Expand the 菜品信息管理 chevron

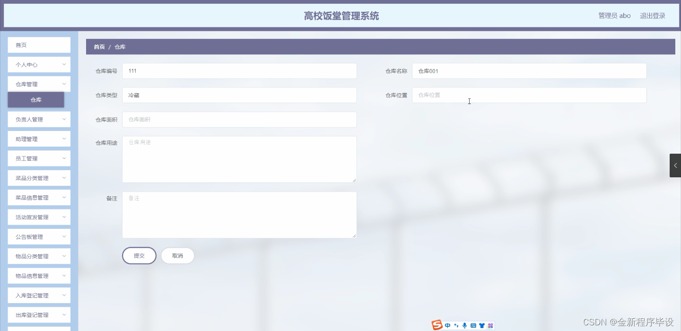click(x=64, y=197)
